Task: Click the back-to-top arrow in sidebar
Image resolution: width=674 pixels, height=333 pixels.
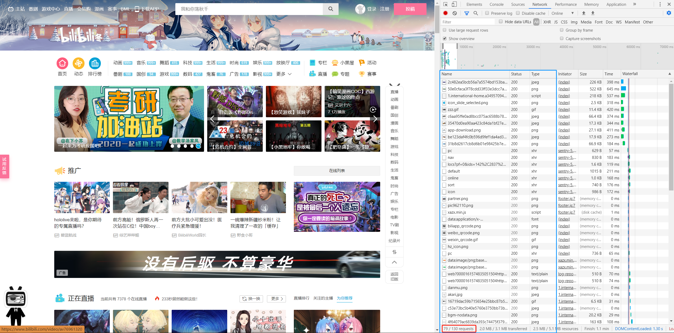Action: point(394,262)
